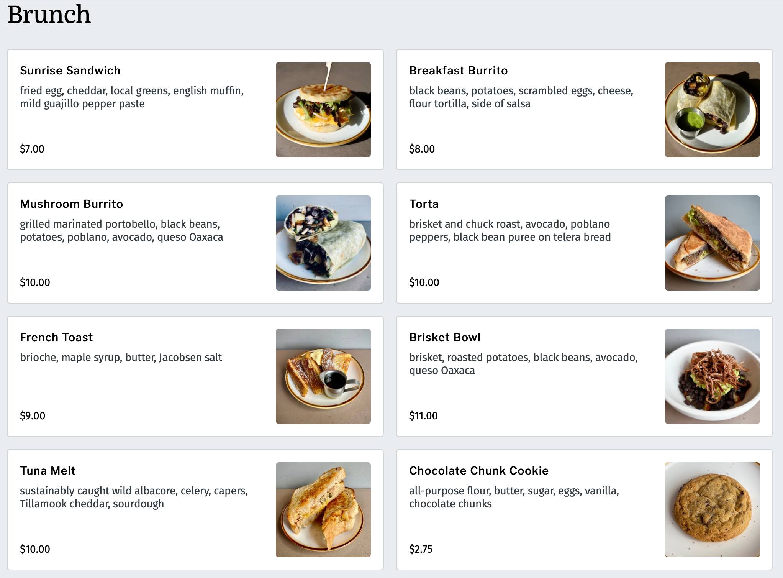
Task: Select the Chocolate Chunk Cookie name
Action: pos(479,471)
